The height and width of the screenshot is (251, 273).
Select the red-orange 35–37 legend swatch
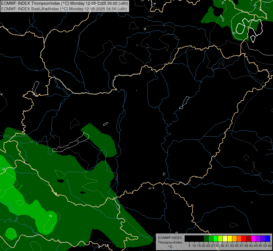239,238
